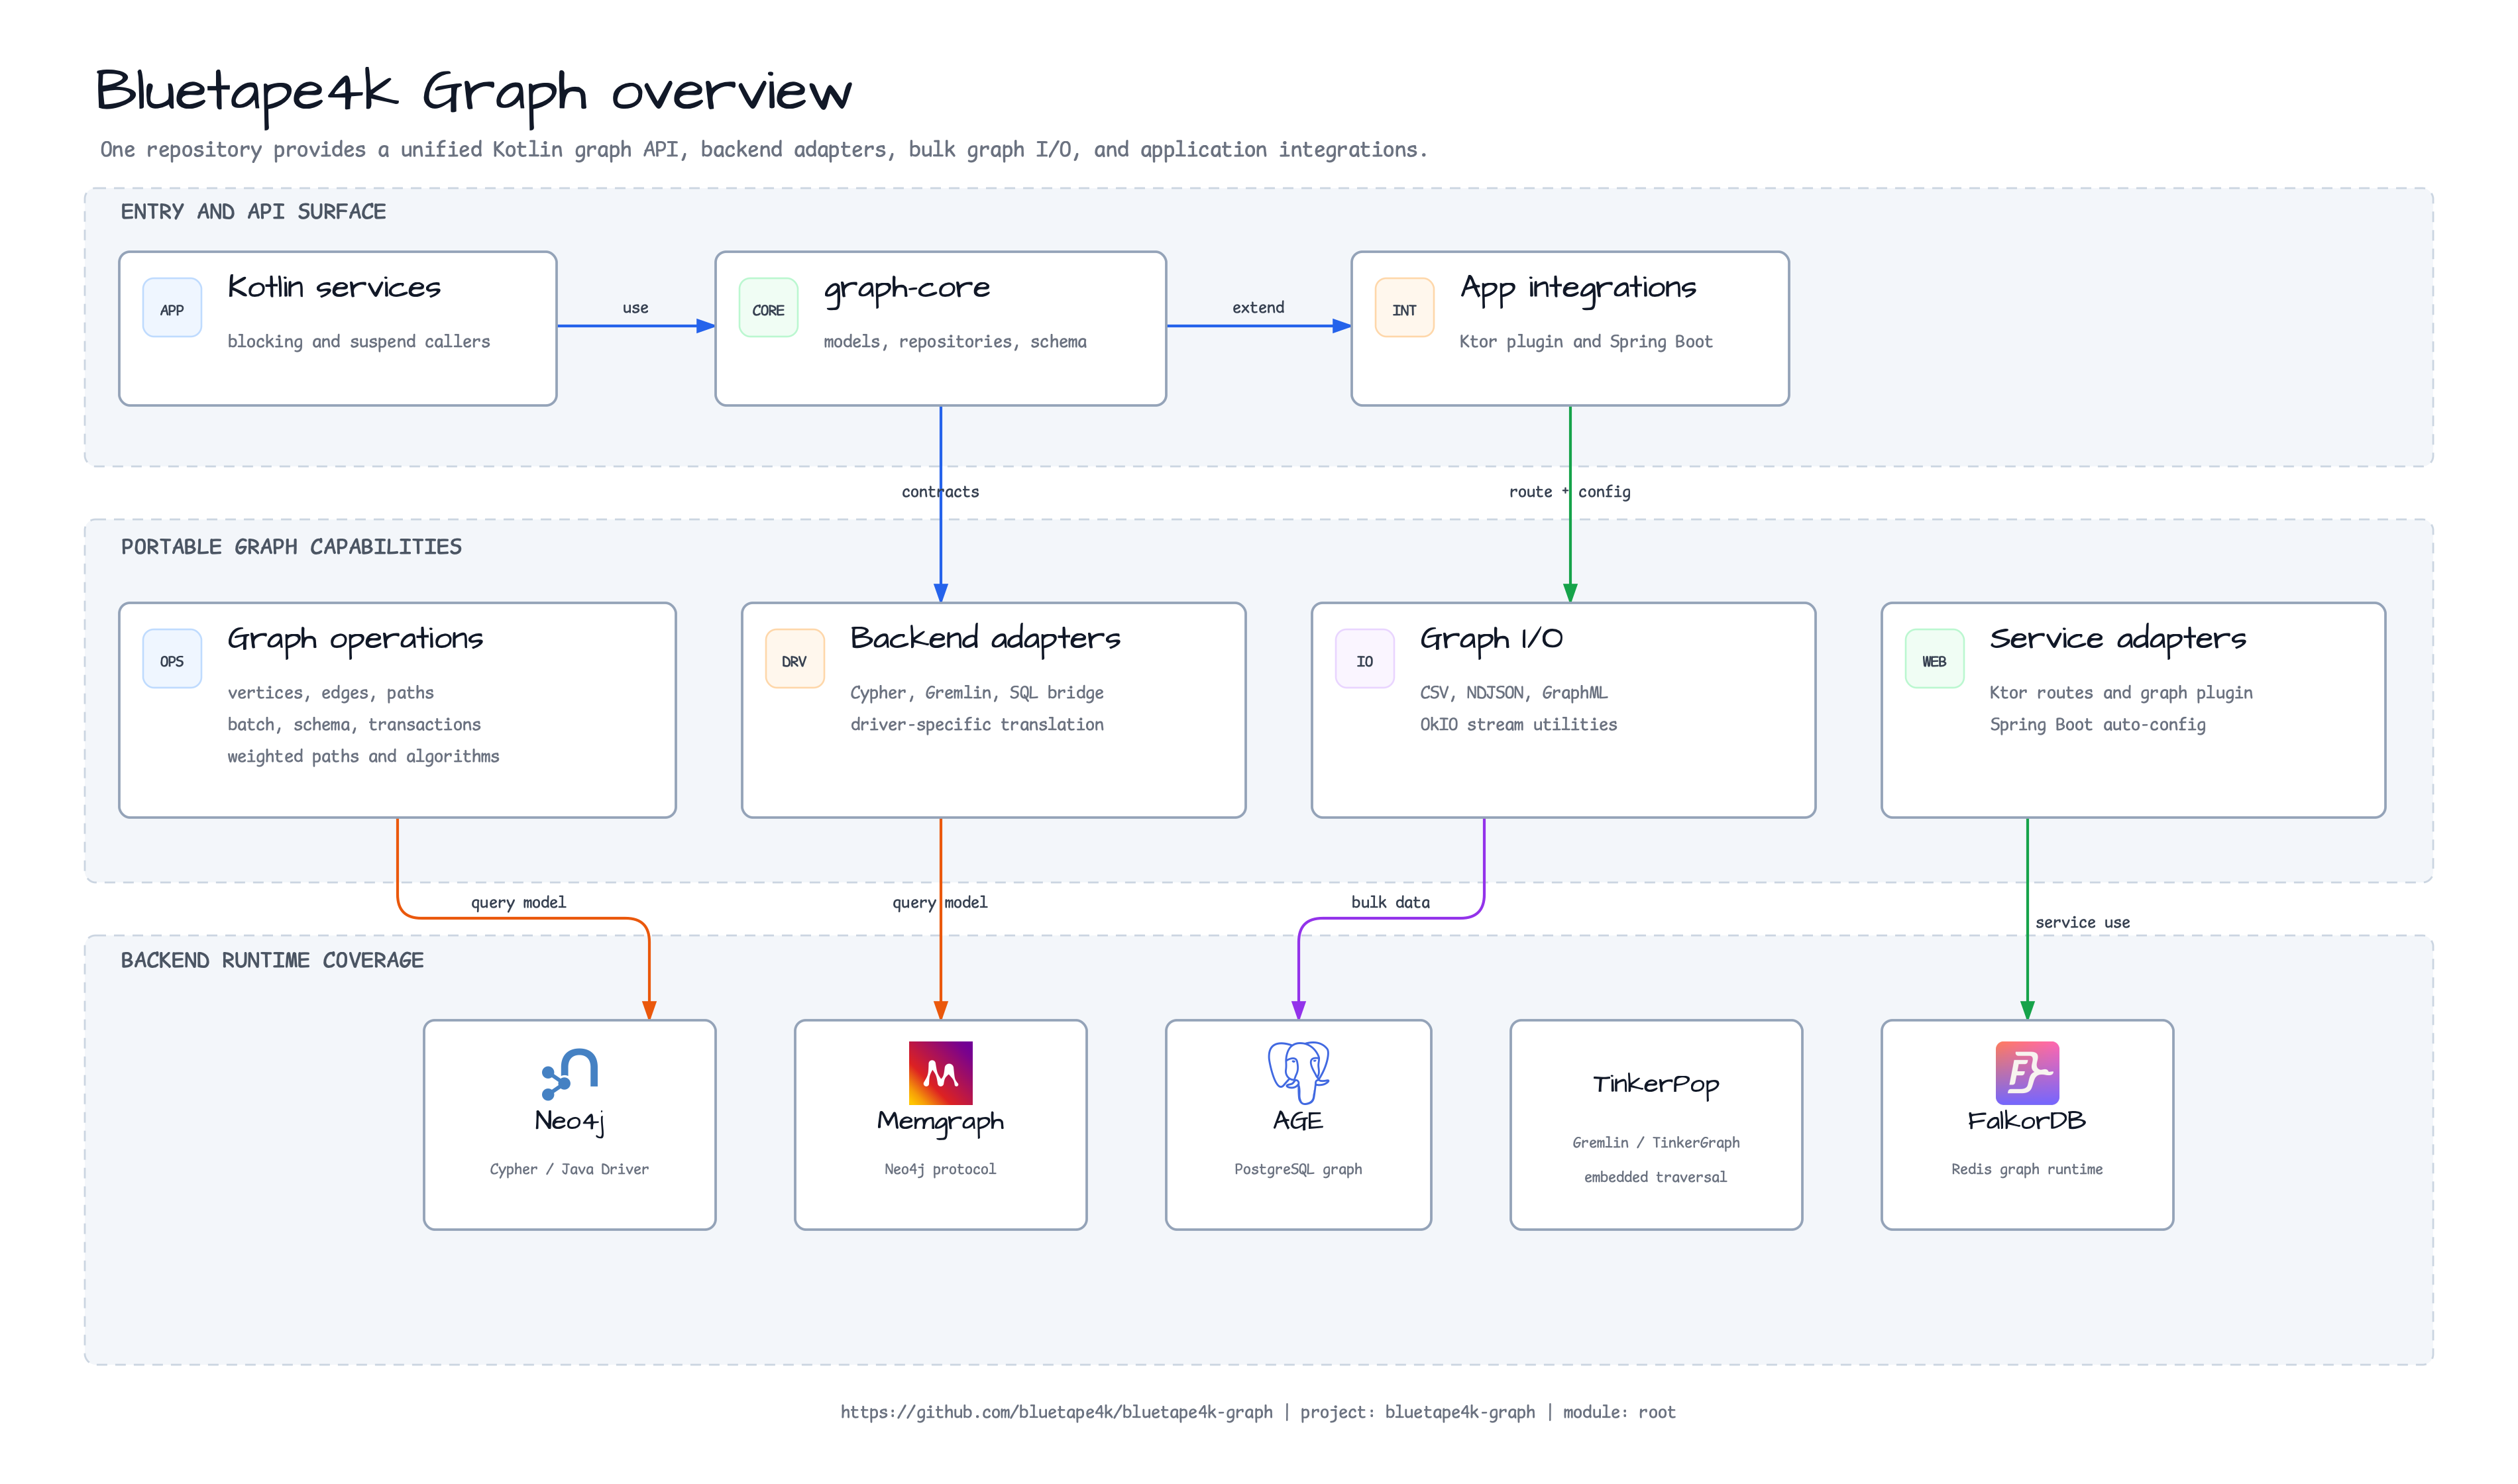Click 'Ktor plugin and Spring Boot' text
Viewport: 2518px width, 1484px height.
click(1586, 342)
